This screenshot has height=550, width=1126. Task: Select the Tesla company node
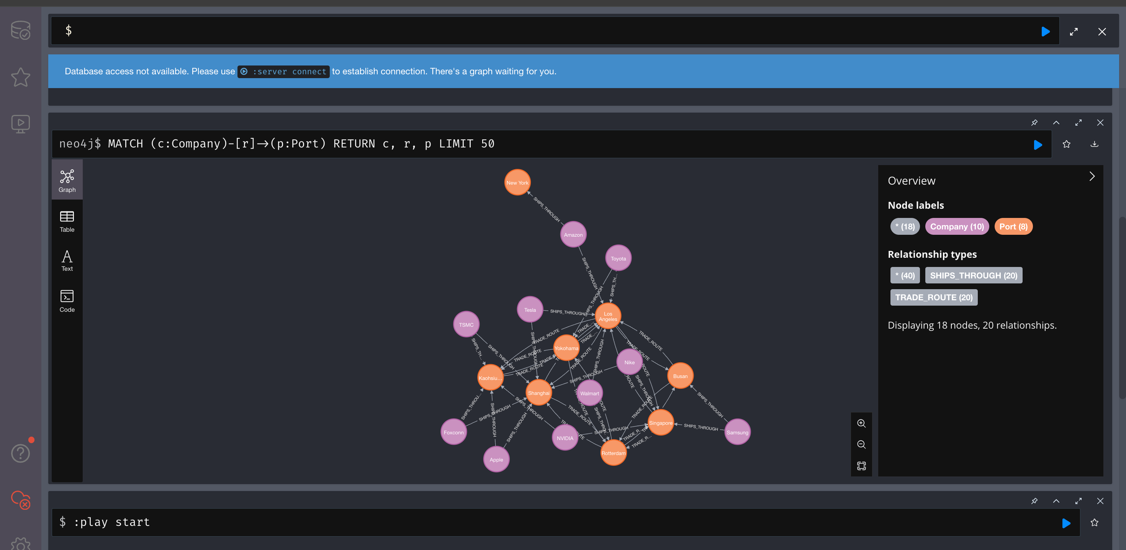pyautogui.click(x=530, y=309)
